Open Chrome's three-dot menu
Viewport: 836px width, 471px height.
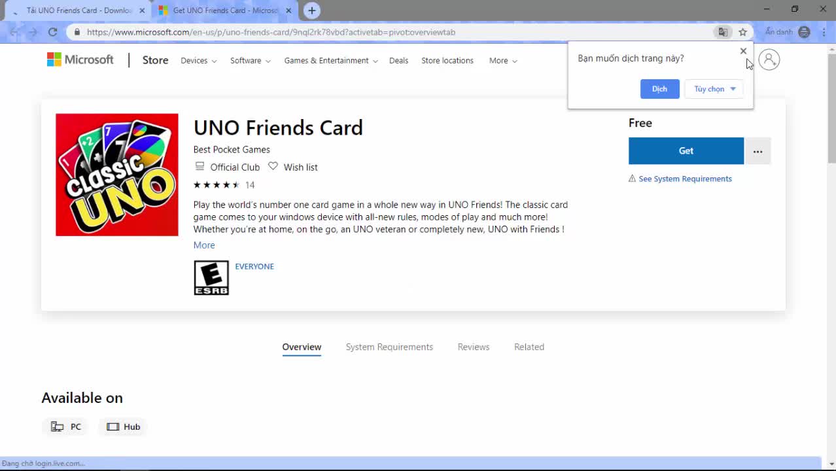(x=823, y=32)
